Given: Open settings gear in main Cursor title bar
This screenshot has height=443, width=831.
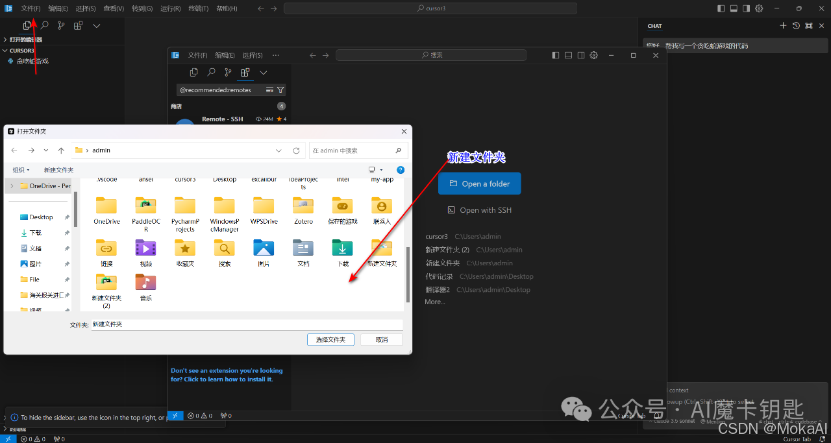Looking at the screenshot, I should tap(758, 8).
